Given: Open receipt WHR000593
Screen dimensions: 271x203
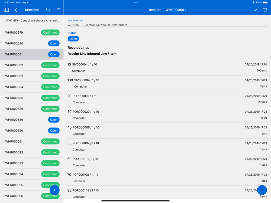Looking at the screenshot, I should [32, 163].
